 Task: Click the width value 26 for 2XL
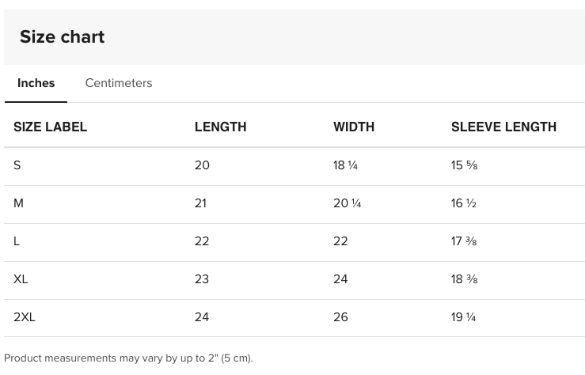pyautogui.click(x=340, y=317)
